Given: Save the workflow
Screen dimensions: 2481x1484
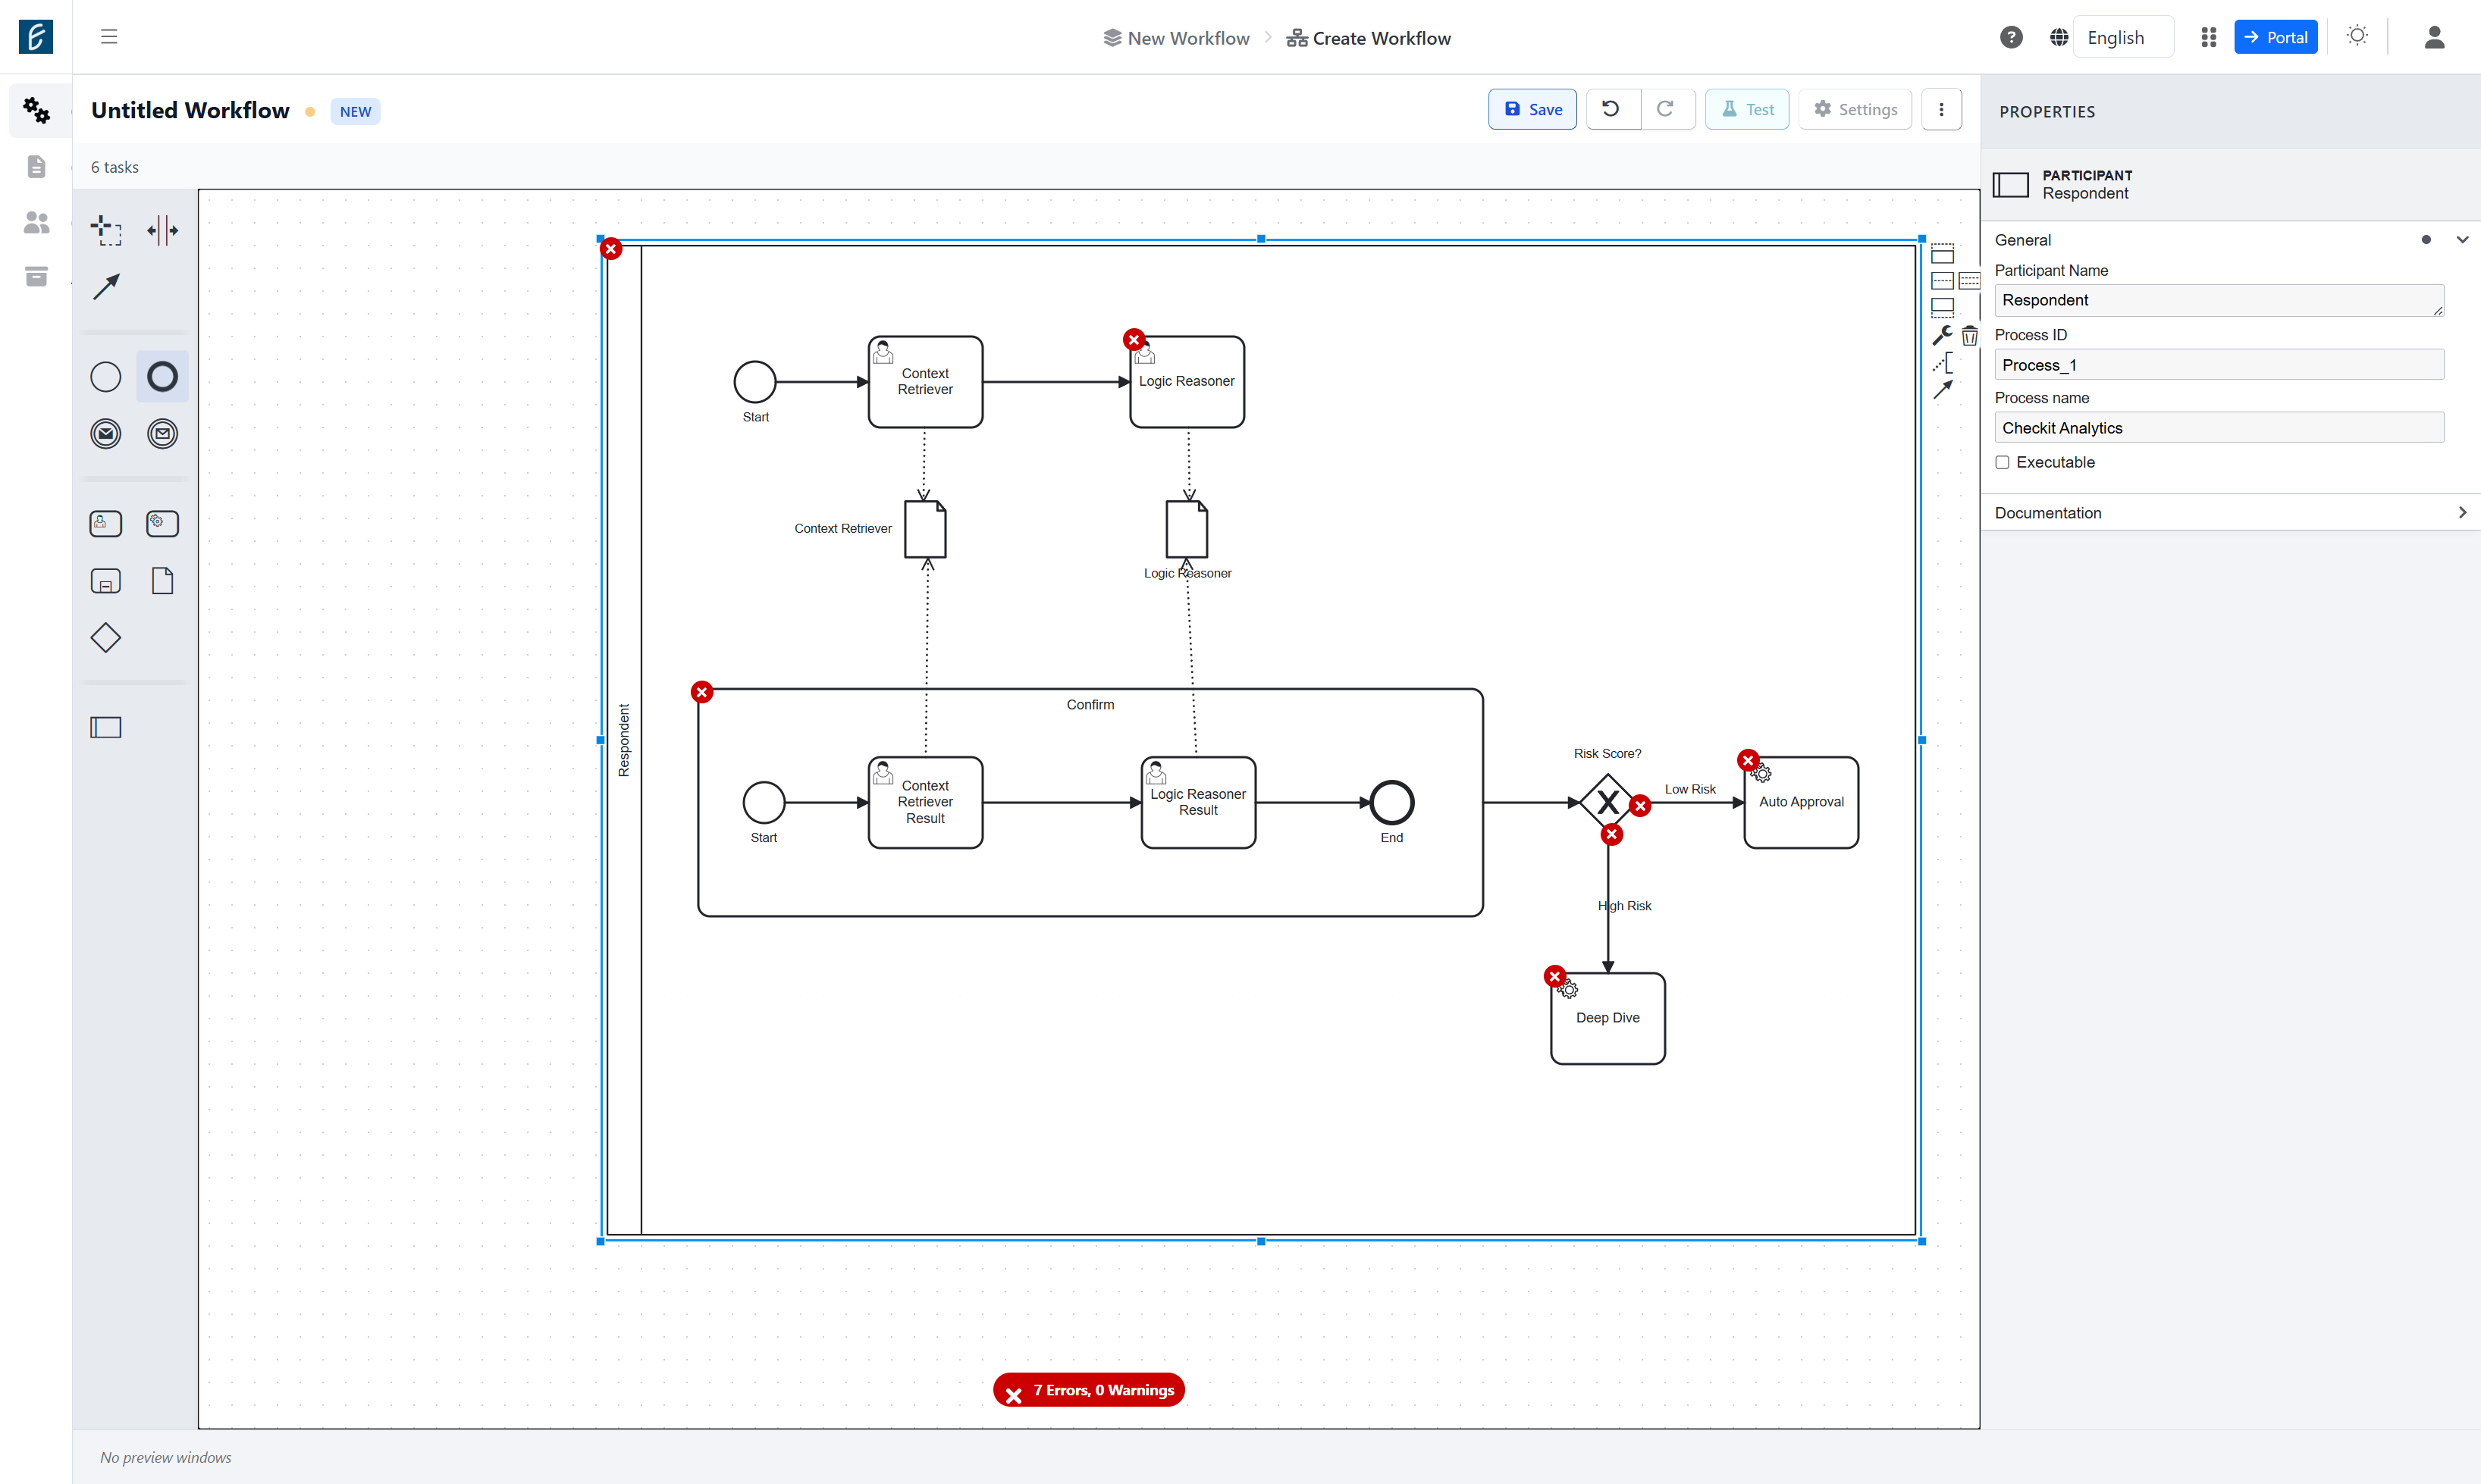Looking at the screenshot, I should [1532, 109].
